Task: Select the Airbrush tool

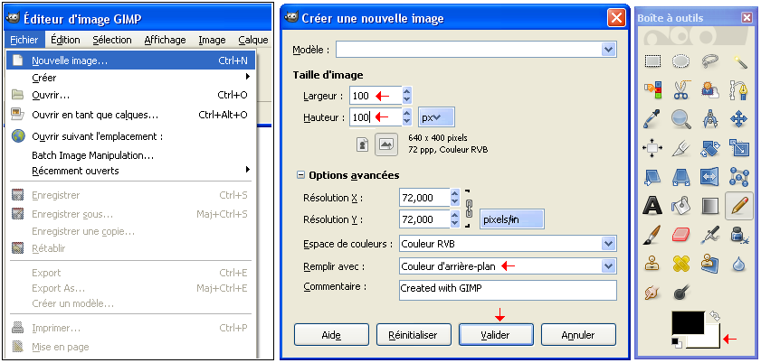Action: (710, 235)
